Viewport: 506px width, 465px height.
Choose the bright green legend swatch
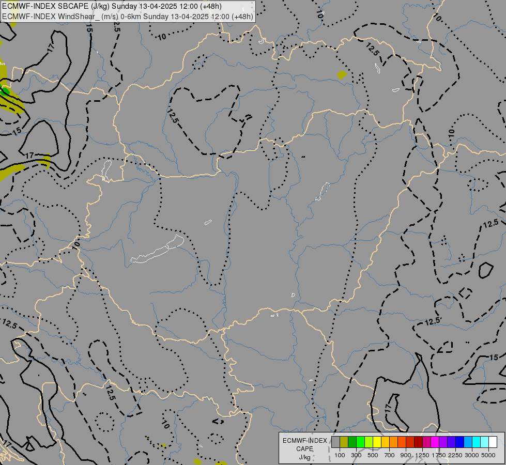point(360,442)
